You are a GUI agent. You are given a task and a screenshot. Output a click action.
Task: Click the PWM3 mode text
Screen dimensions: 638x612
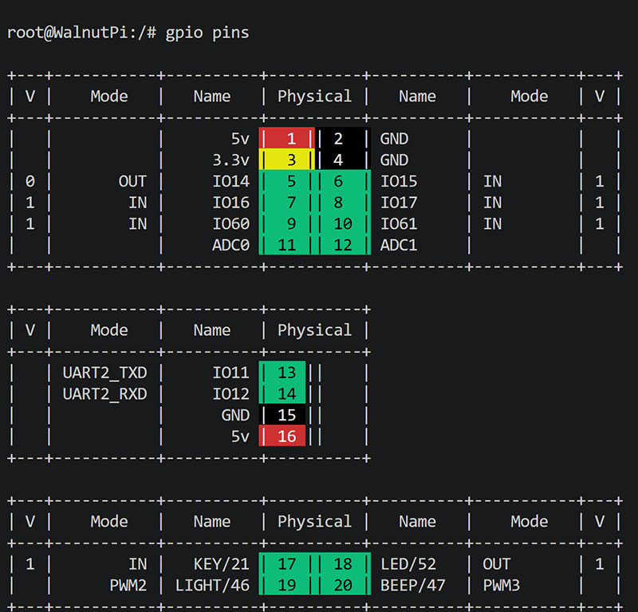point(502,585)
